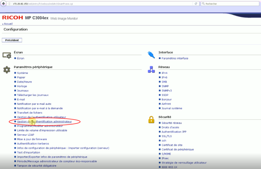Click the Sécurité padlock icon
Viewport: 261px width, 169px height.
(x=151, y=119)
